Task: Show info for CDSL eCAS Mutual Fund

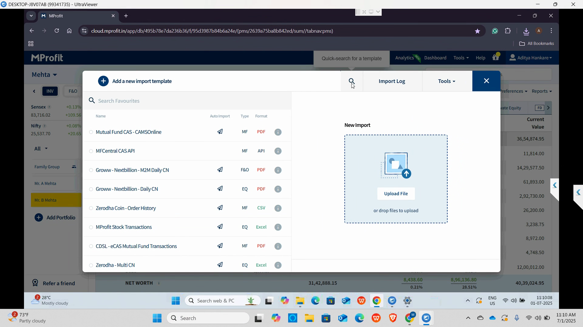Action: [278, 246]
